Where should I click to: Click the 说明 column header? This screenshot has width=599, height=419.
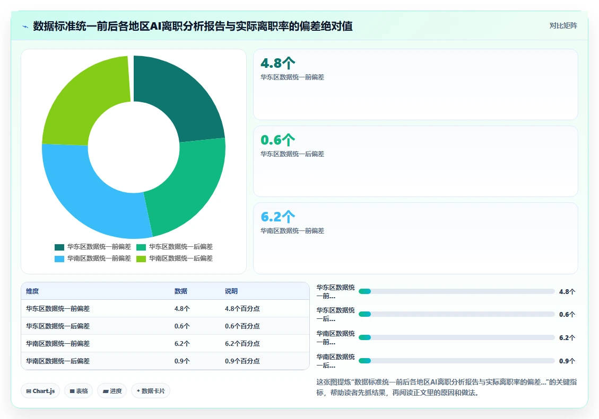pyautogui.click(x=231, y=291)
